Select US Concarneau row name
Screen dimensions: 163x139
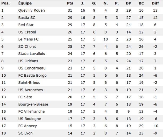(x=32, y=68)
